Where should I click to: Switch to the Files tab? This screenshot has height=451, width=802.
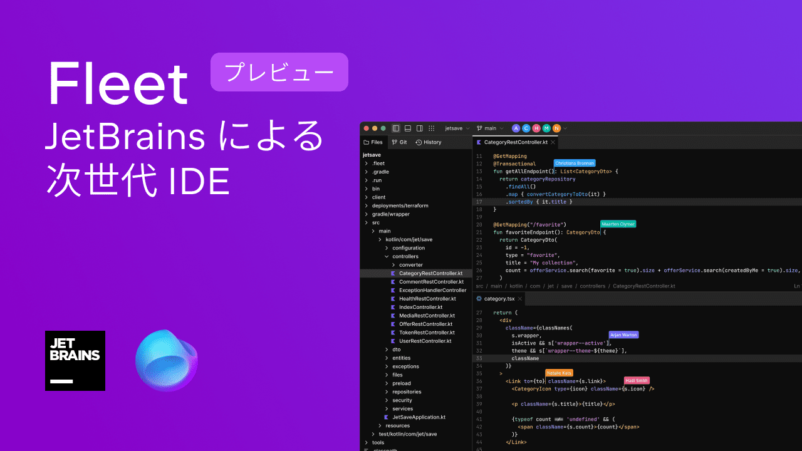(373, 142)
